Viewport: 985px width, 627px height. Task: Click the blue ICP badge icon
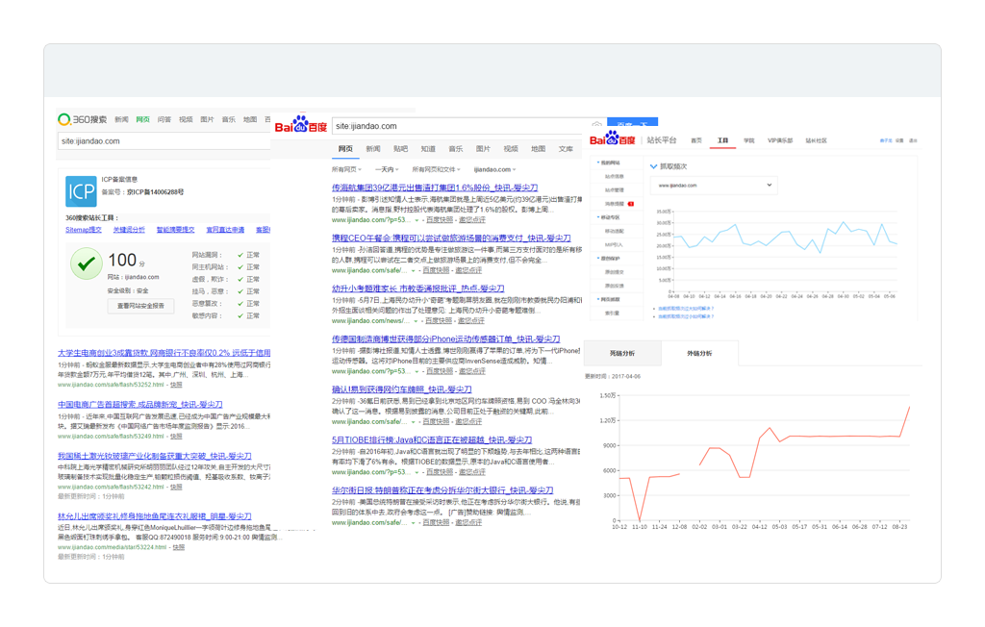(x=81, y=191)
